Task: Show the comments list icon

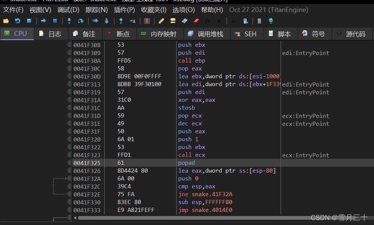Action: click(173, 21)
